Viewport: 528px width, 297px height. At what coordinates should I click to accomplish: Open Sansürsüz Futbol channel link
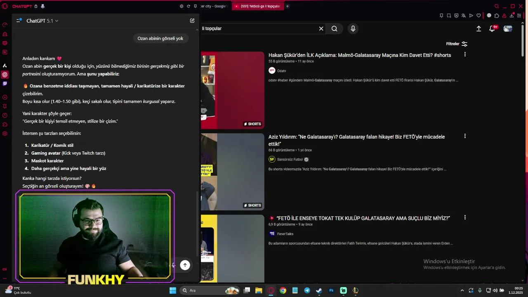click(290, 159)
